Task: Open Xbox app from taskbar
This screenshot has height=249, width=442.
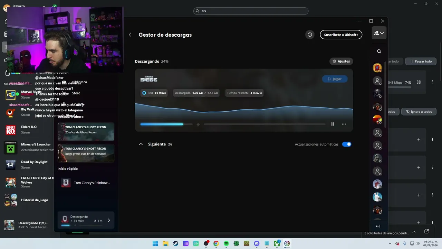Action: (277, 243)
